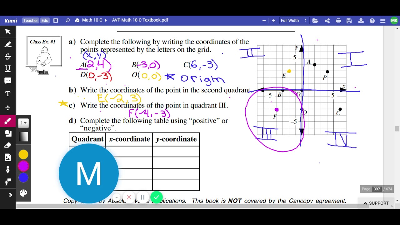Click the Class Ex. #1 illustration
400x225 pixels.
coord(43,56)
